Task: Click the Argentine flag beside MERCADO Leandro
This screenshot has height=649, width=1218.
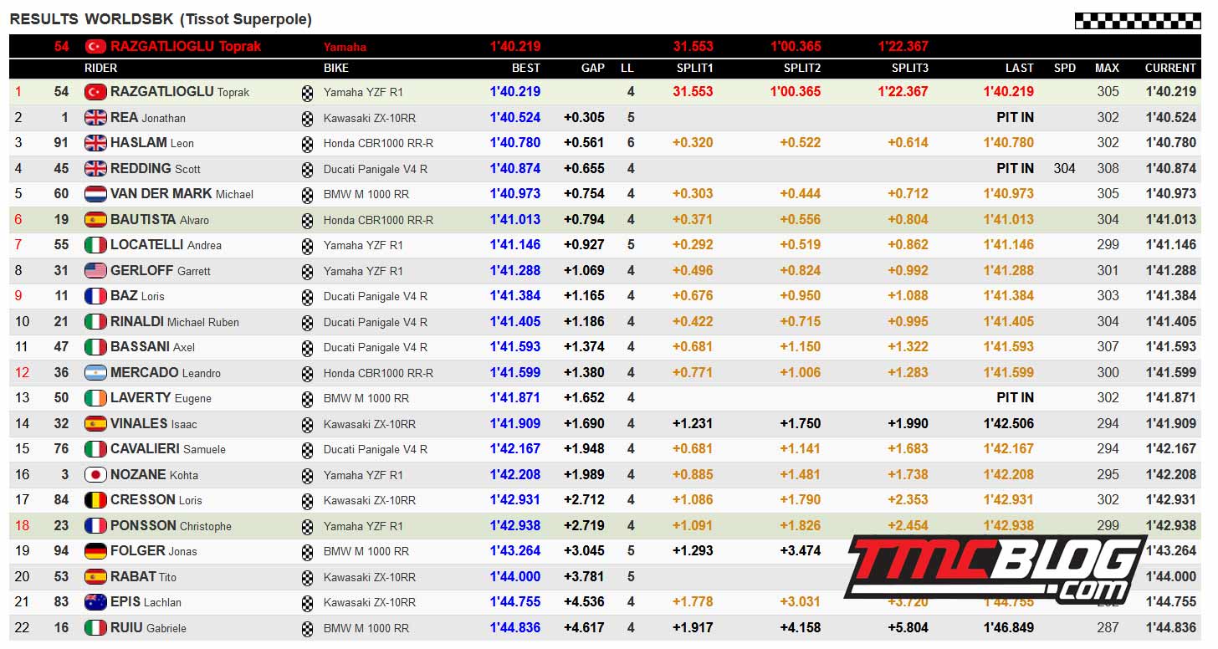Action: pos(95,373)
